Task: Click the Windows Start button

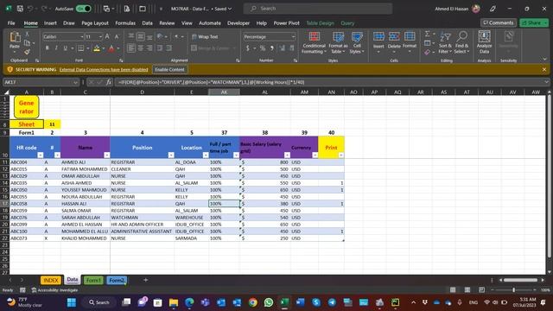Action: tap(72, 302)
